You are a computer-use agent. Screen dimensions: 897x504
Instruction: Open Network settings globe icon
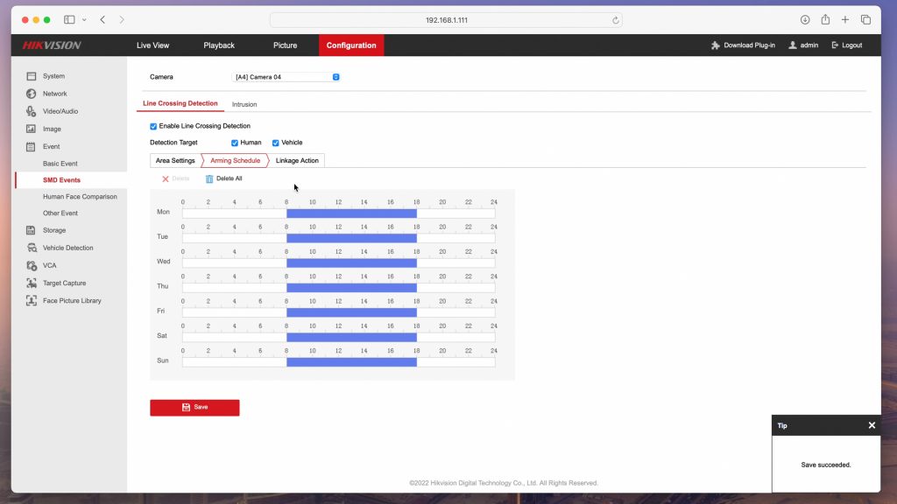[32, 94]
